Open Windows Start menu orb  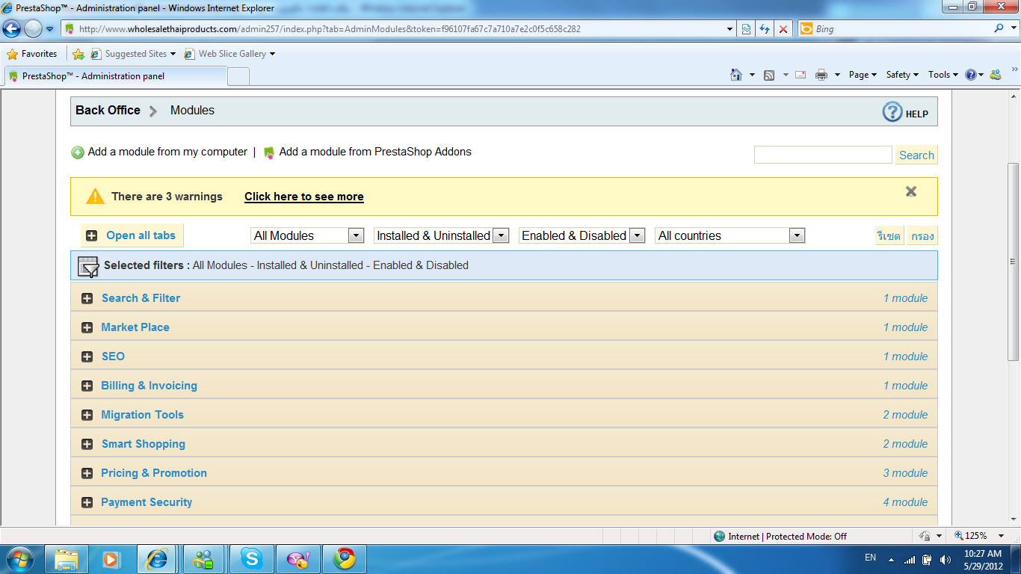19,559
